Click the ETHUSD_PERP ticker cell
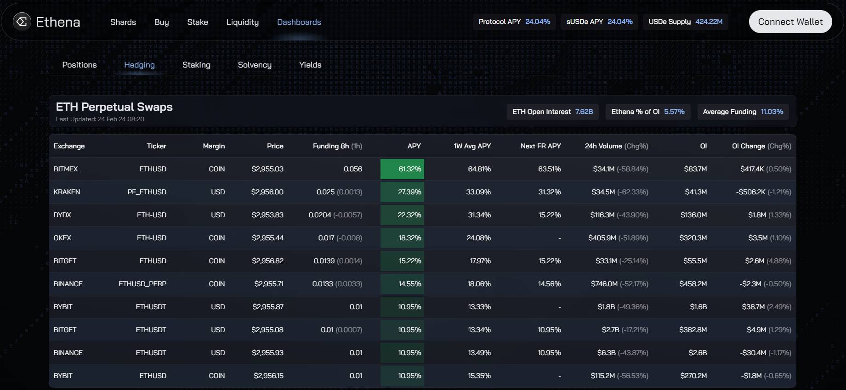The height and width of the screenshot is (390, 846). [142, 284]
